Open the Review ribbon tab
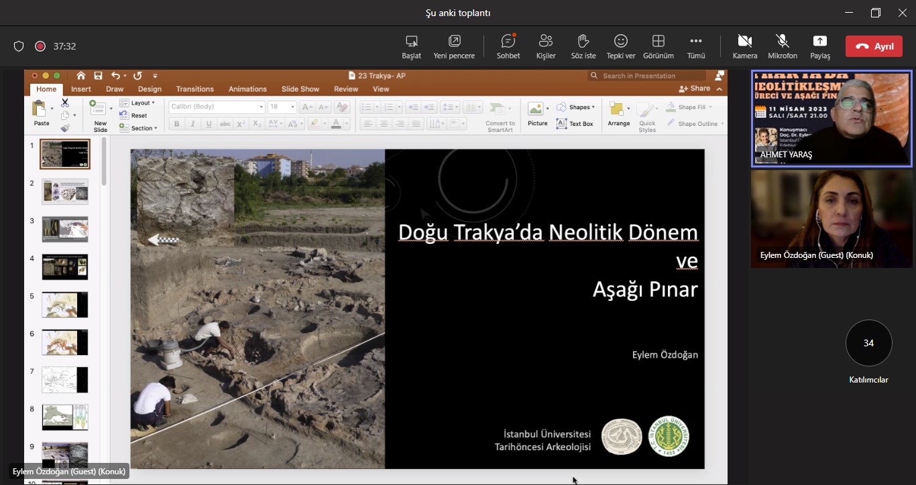Screen dimensions: 916x485 (346, 89)
